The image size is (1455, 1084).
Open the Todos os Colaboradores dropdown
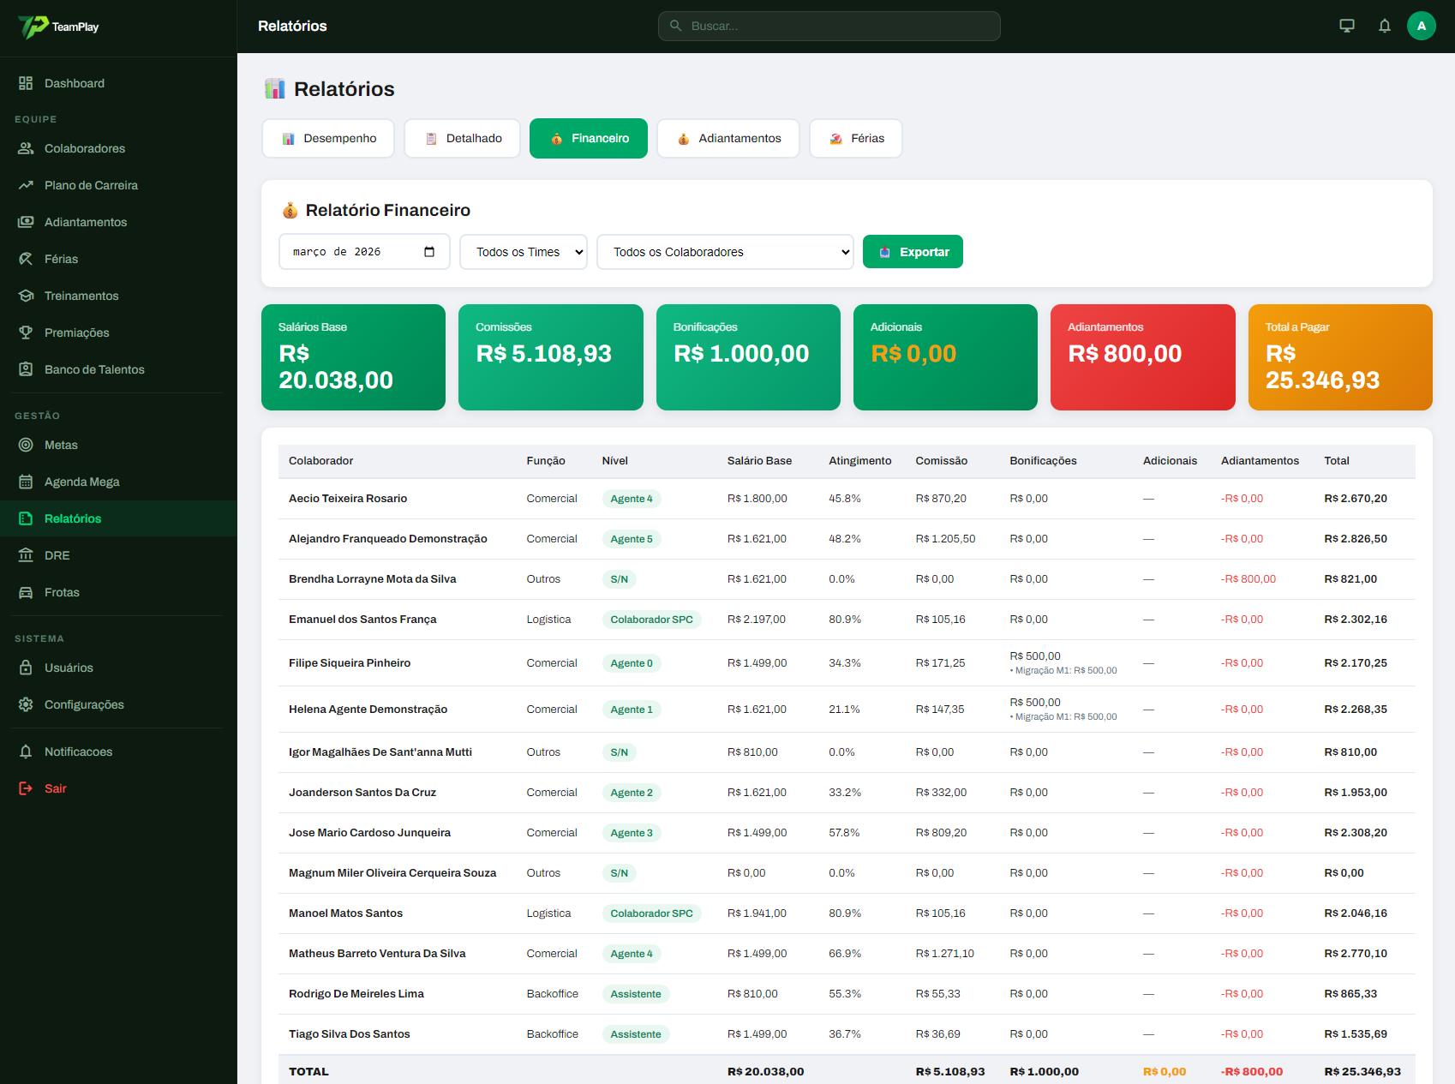[x=725, y=252]
